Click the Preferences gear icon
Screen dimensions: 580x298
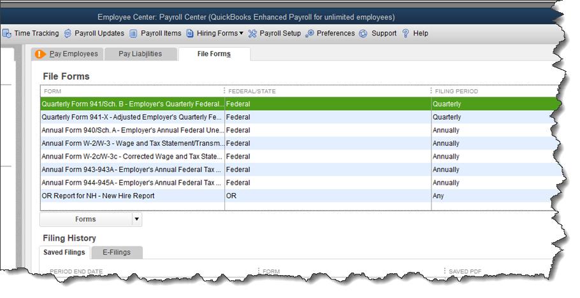(x=310, y=33)
